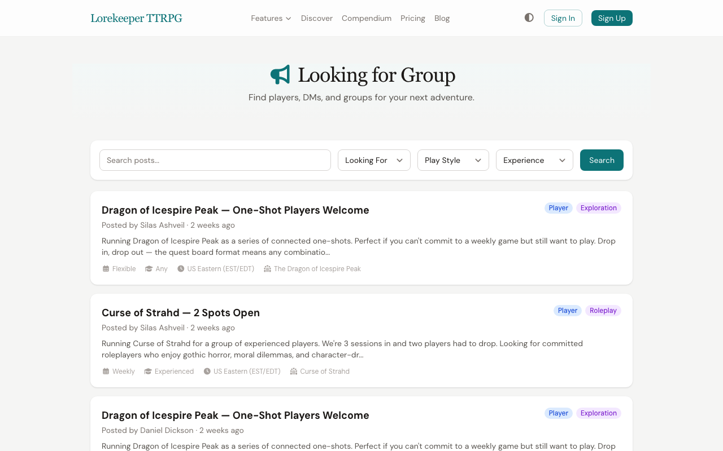The width and height of the screenshot is (723, 451).
Task: Toggle dark mode with the half-circle icon
Action: click(529, 17)
